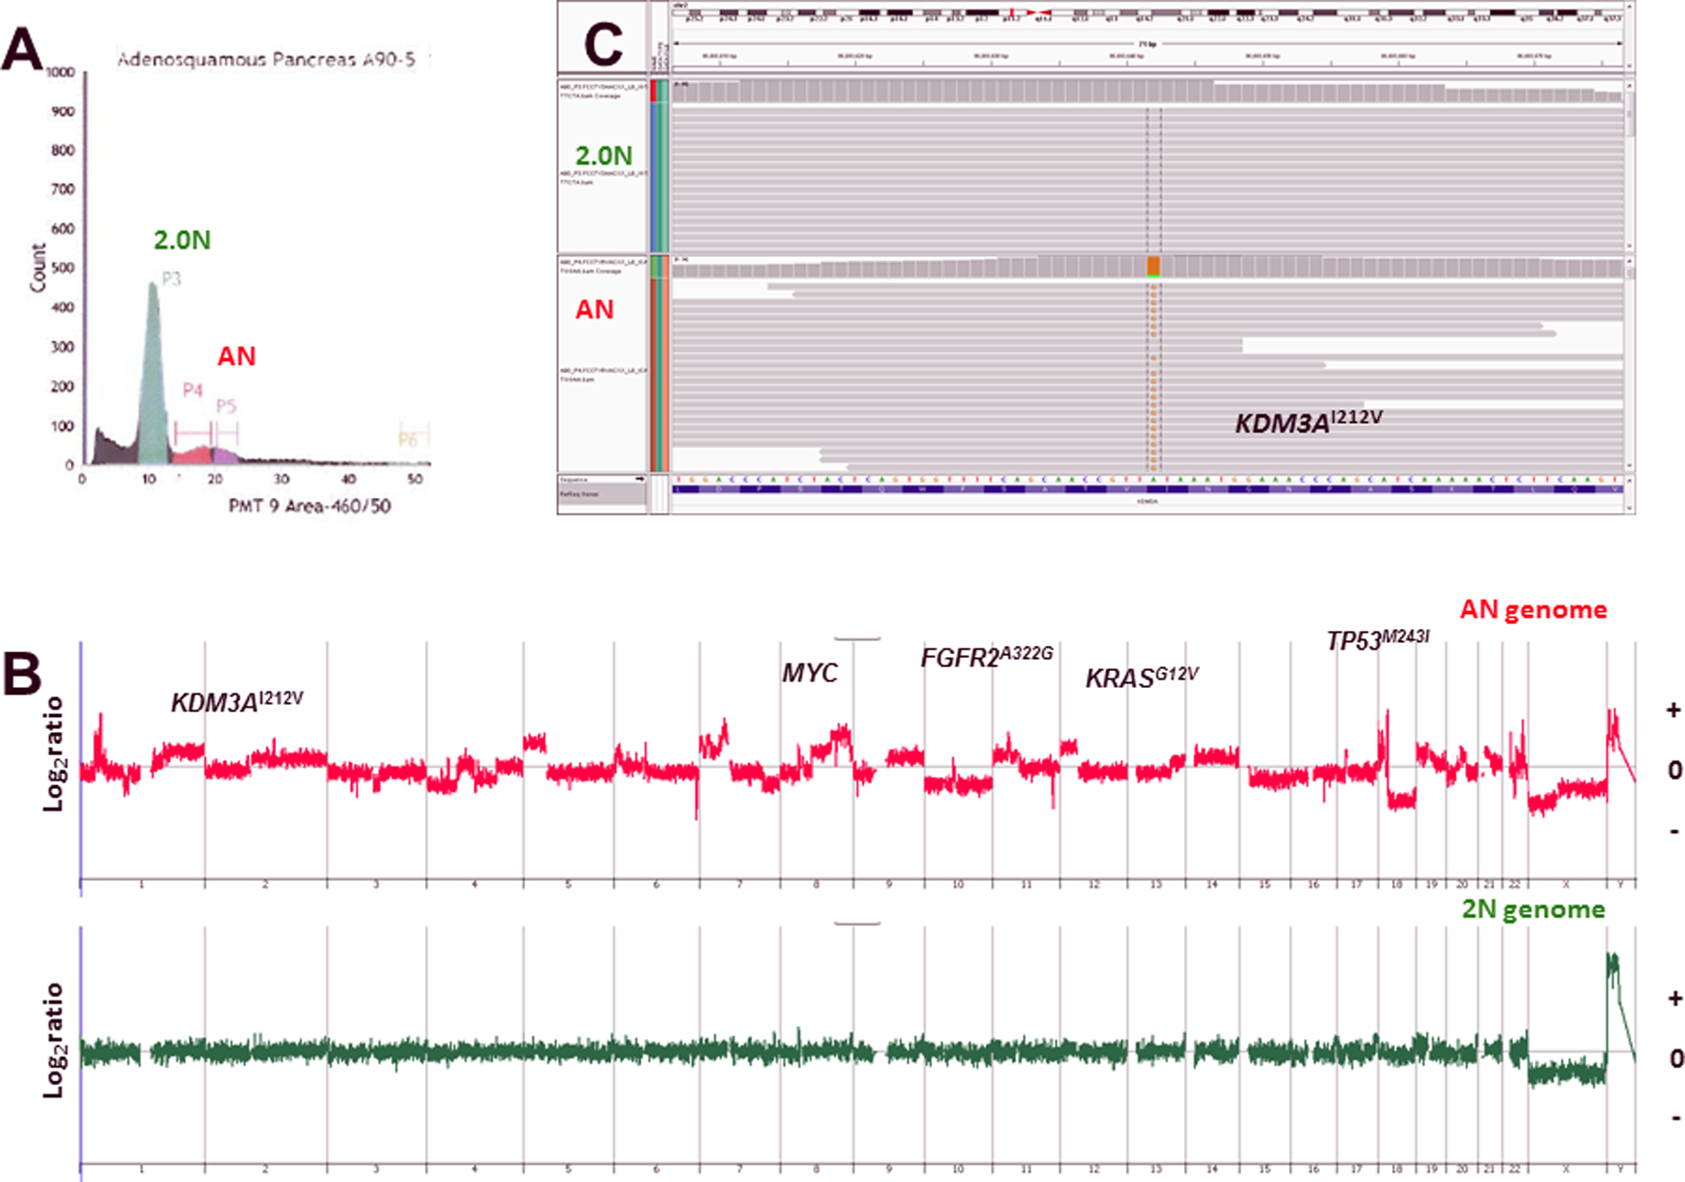Click the title 'Adenosquamous Pancreas A90-5'
This screenshot has width=1685, height=1182.
point(266,60)
